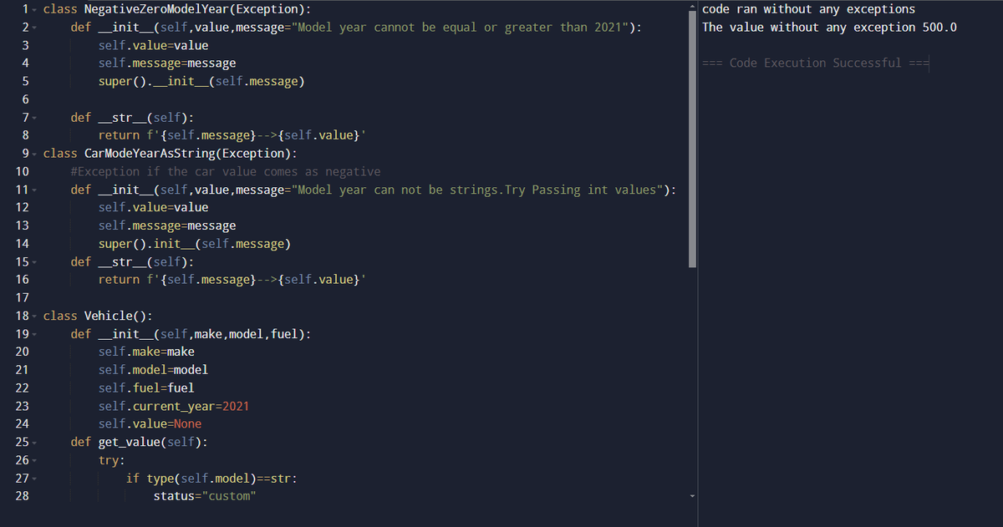The height and width of the screenshot is (527, 1003).
Task: Click 'self.value=None' on line 24
Action: click(150, 424)
